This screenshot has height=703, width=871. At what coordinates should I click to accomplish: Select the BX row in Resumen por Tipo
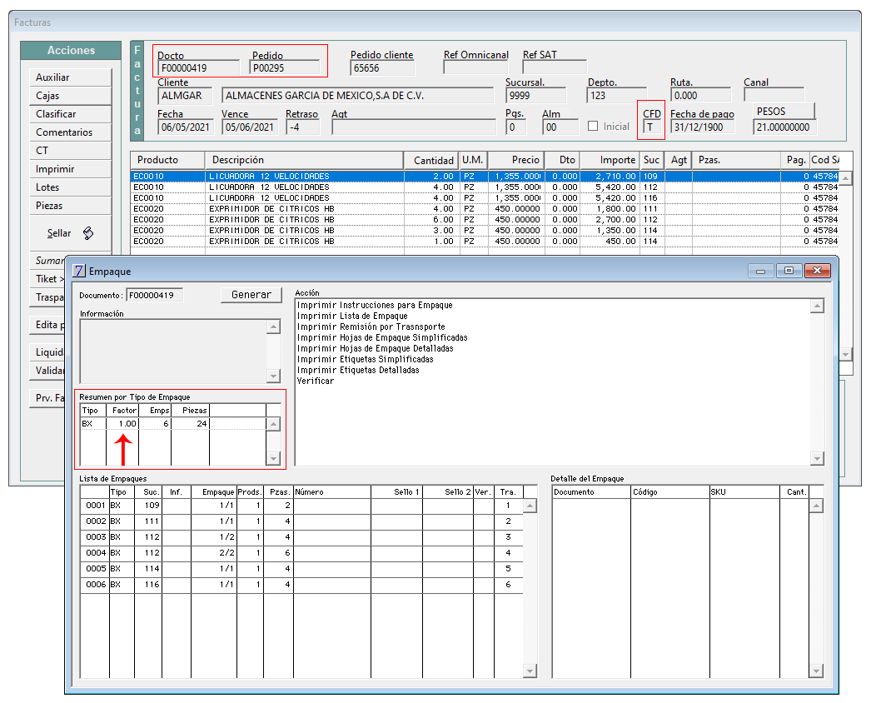coord(172,423)
